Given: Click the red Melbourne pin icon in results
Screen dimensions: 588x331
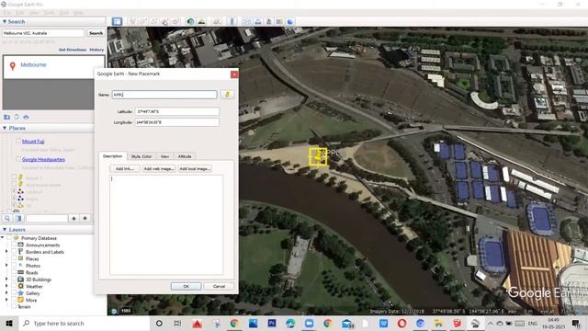Looking at the screenshot, I should click(x=12, y=66).
